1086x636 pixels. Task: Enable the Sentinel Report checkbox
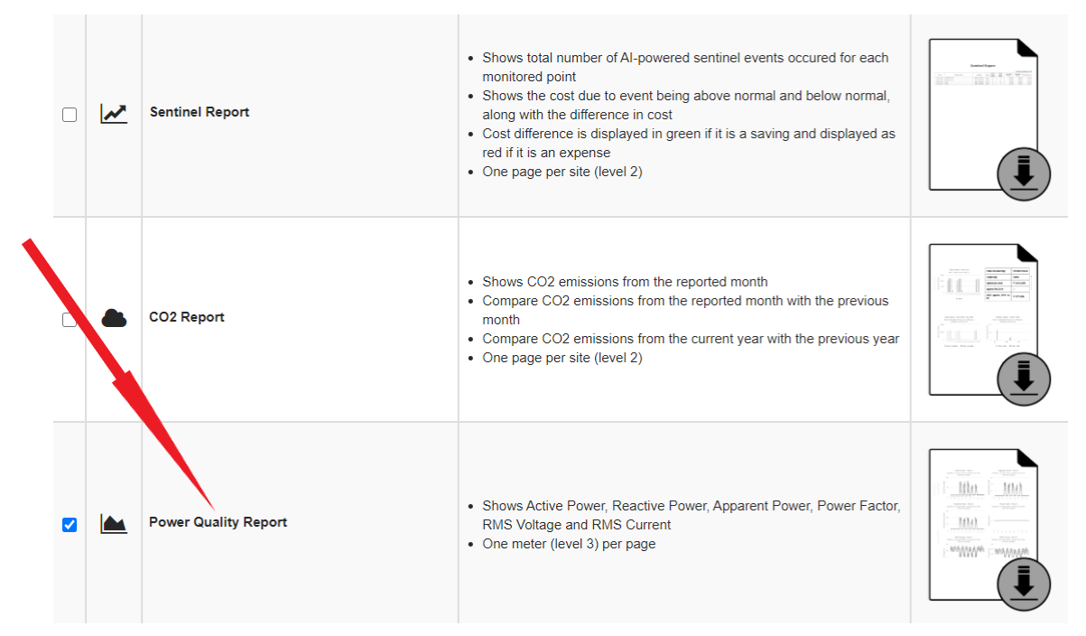(x=70, y=115)
